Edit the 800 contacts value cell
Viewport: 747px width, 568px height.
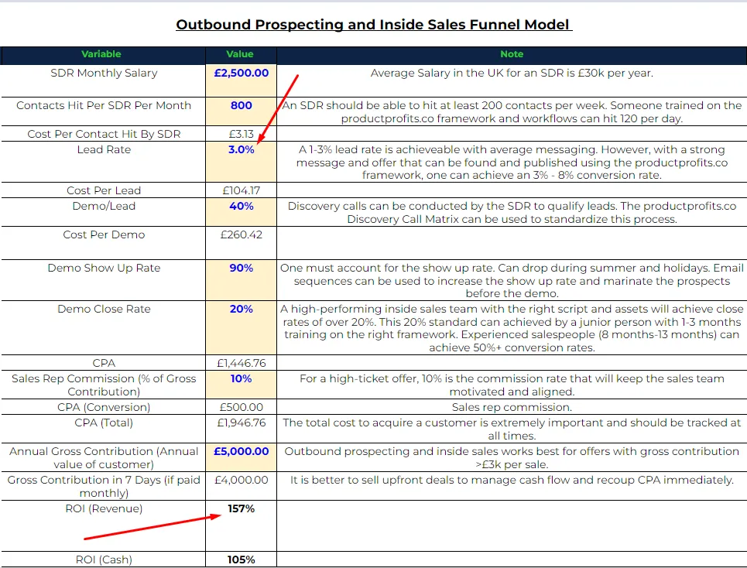tap(241, 111)
